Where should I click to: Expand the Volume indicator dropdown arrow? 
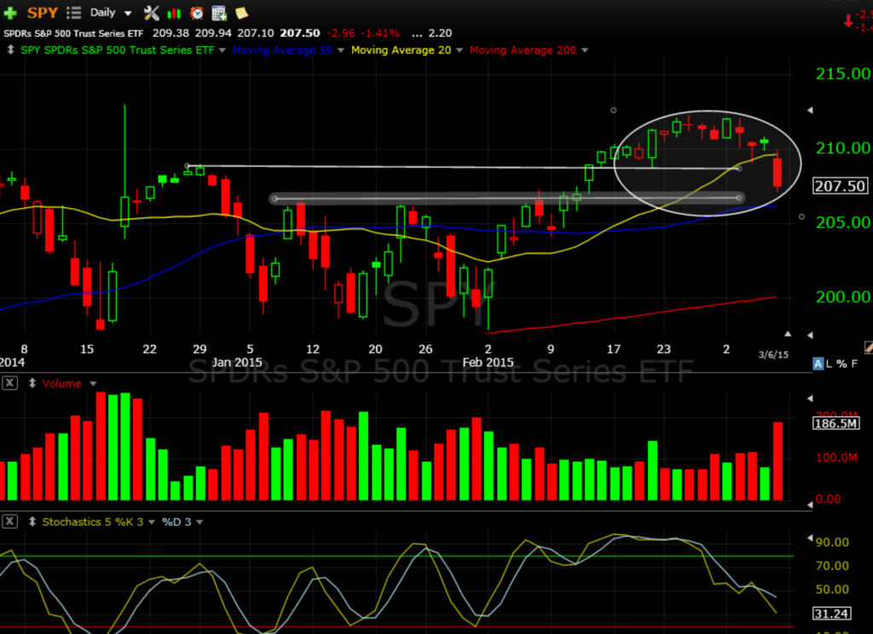point(93,383)
